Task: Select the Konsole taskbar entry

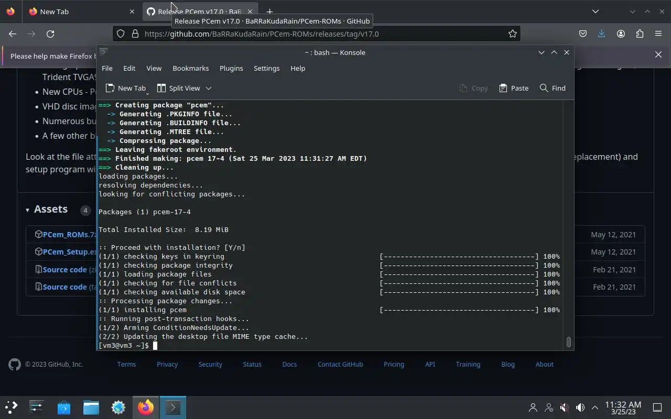Action: pos(173,407)
